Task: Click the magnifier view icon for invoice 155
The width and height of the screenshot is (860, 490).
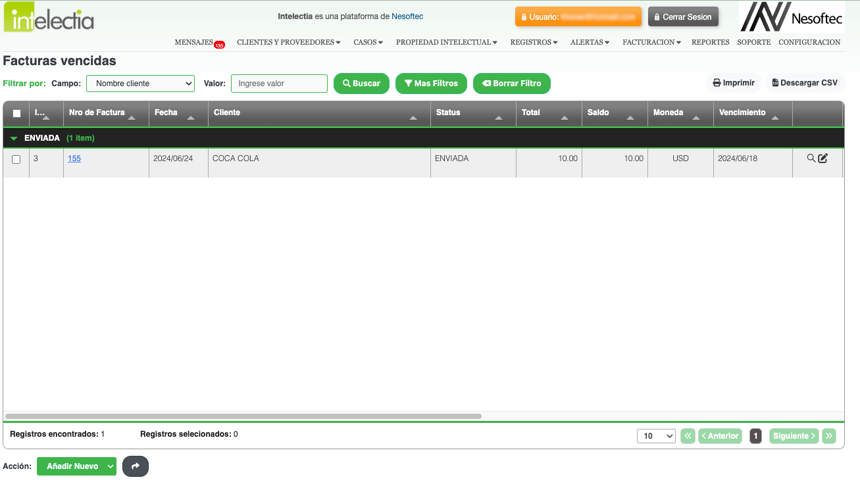Action: coord(811,159)
